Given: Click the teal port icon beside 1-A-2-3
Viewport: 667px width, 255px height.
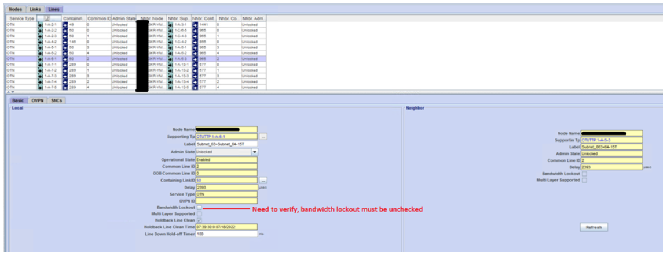Looking at the screenshot, I should pyautogui.click(x=41, y=36).
